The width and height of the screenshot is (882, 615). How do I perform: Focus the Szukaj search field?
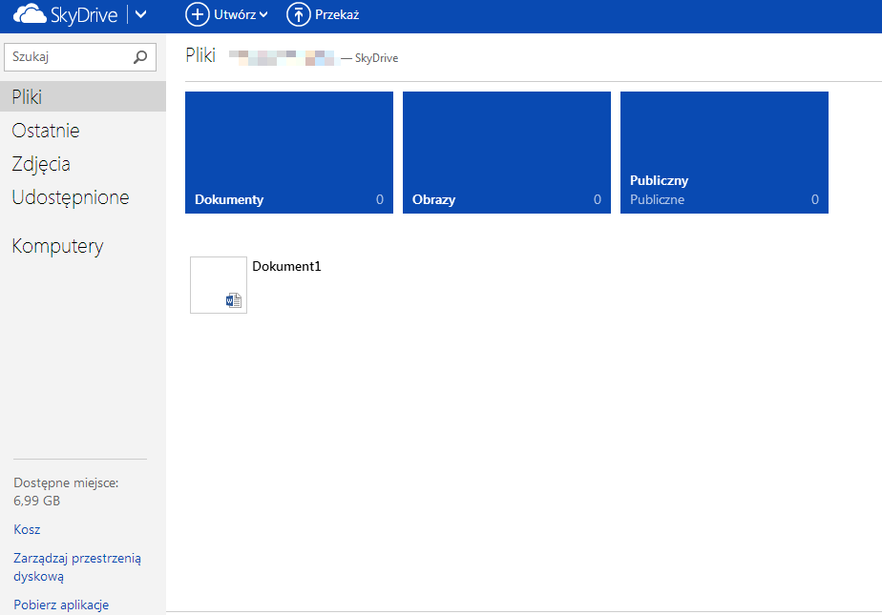coord(80,56)
